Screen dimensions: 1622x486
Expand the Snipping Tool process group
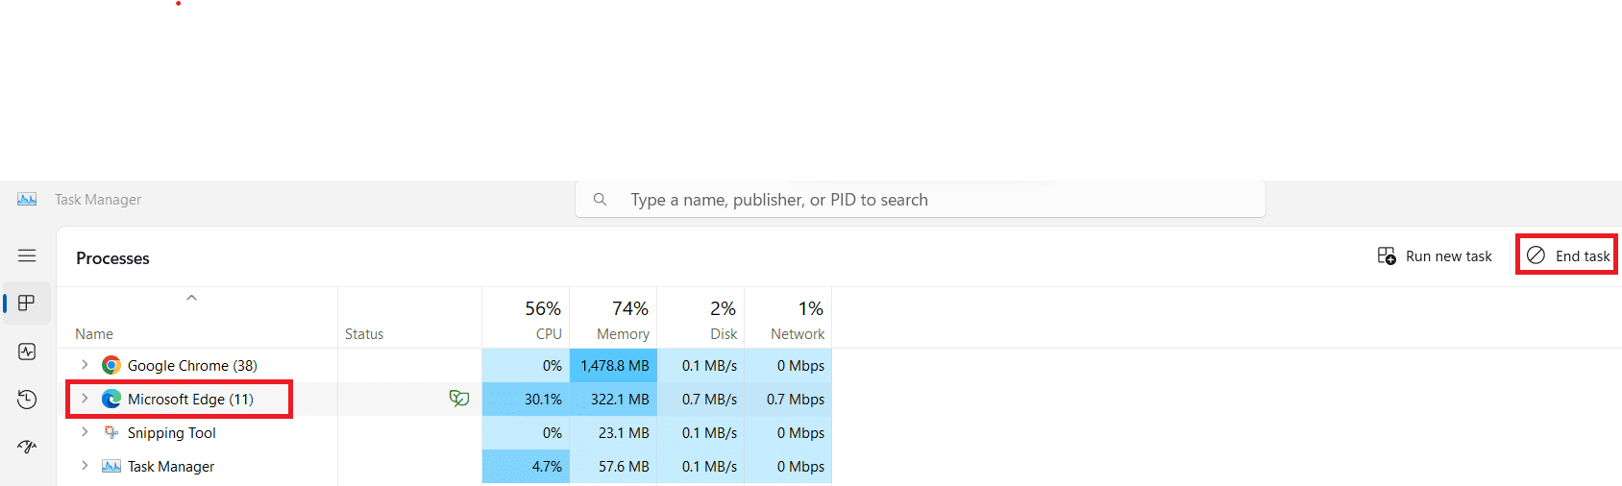pos(85,432)
